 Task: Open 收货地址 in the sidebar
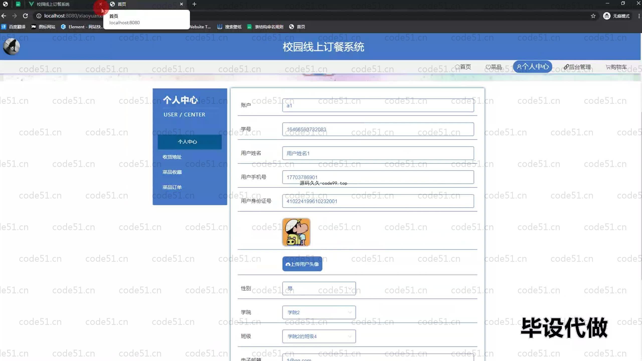(x=172, y=157)
